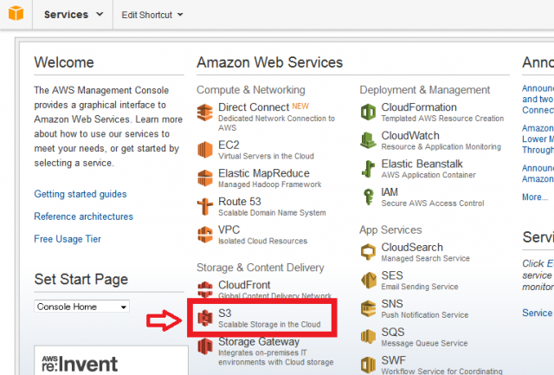The height and width of the screenshot is (375, 554).
Task: Open the Direct Connect service link
Action: pyautogui.click(x=254, y=107)
